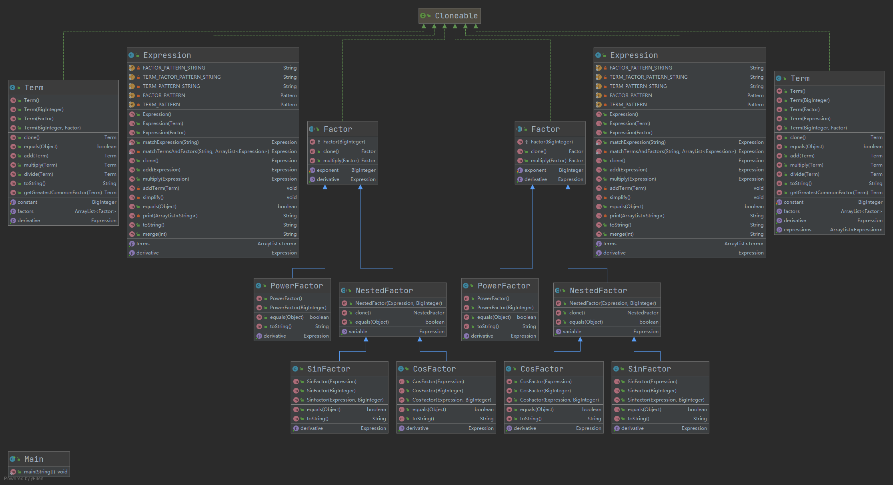Select getGreatestCommonFactor(Term) in the left Term node
893x485 pixels.
tap(63, 193)
